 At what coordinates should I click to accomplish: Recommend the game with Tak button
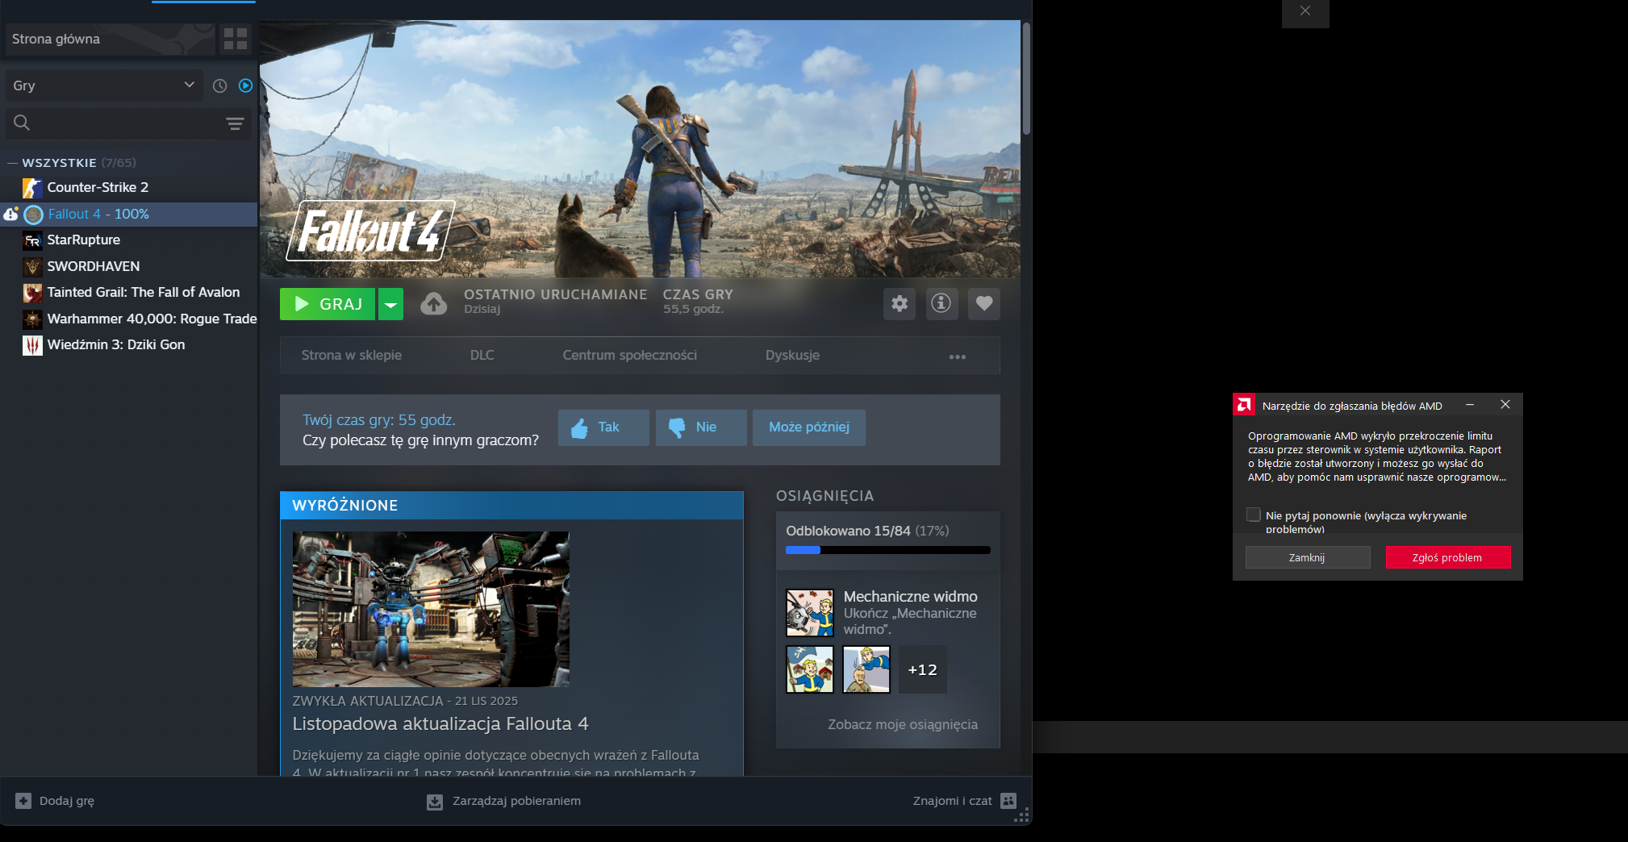[603, 427]
